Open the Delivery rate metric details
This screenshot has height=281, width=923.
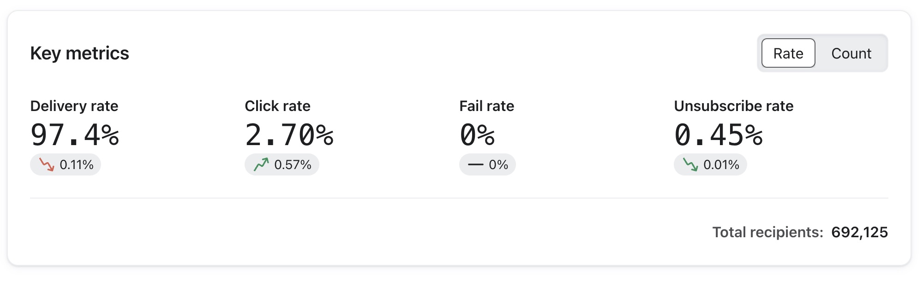(x=74, y=105)
